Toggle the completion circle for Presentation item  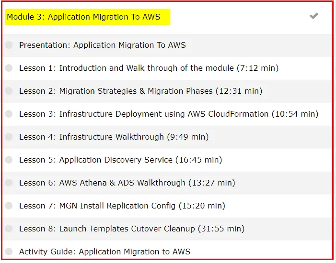9,45
